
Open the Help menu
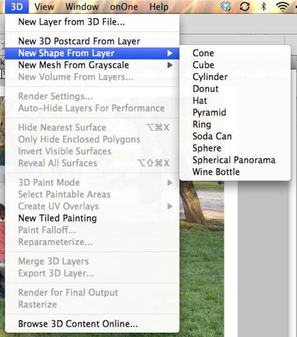pyautogui.click(x=159, y=7)
